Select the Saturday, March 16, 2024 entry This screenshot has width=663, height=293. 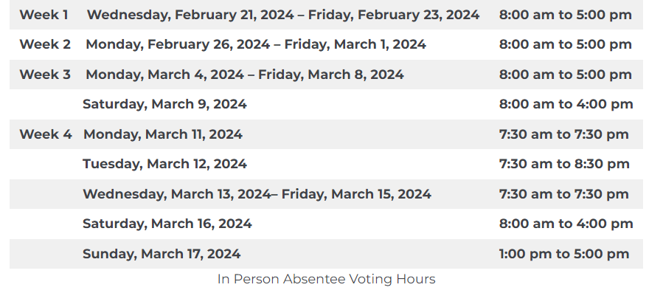(167, 224)
